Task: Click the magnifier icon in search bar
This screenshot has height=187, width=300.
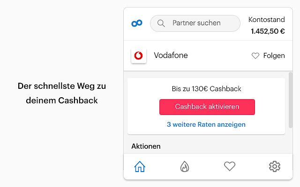Action: [x=161, y=23]
